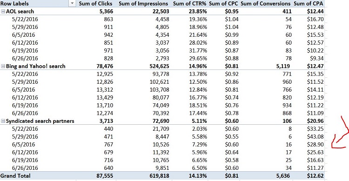
Task: Select the Bing and Yahoo! search label
Action: 36,66
